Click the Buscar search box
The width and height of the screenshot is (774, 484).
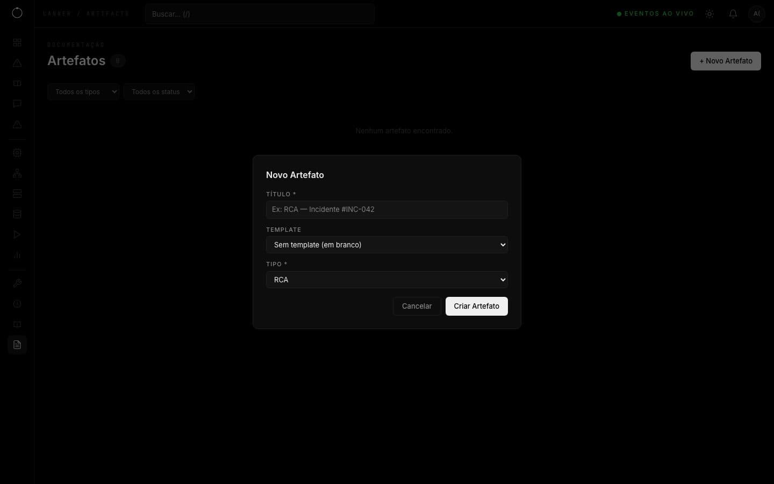[260, 14]
